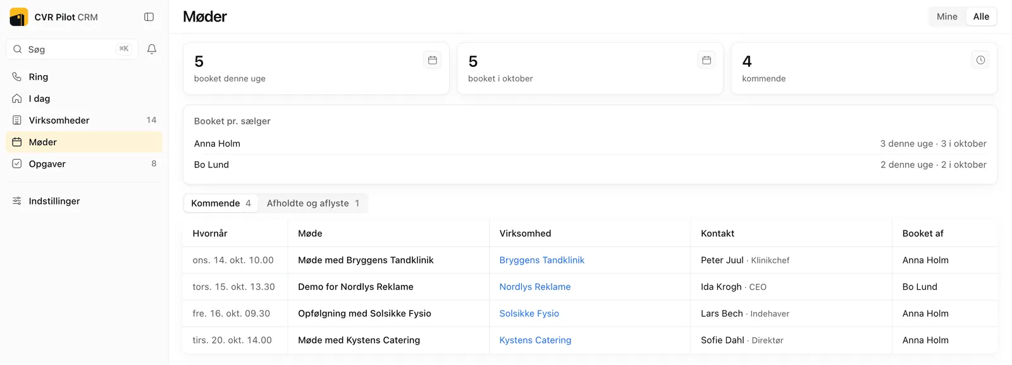Screen dimensions: 1012x365
Task: Open notifications via the bell icon
Action: [x=152, y=49]
